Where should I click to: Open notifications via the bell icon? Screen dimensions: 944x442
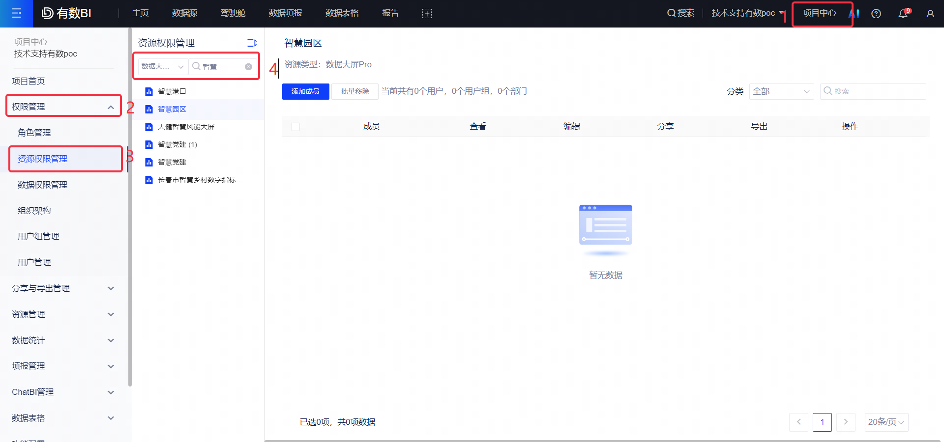(902, 13)
